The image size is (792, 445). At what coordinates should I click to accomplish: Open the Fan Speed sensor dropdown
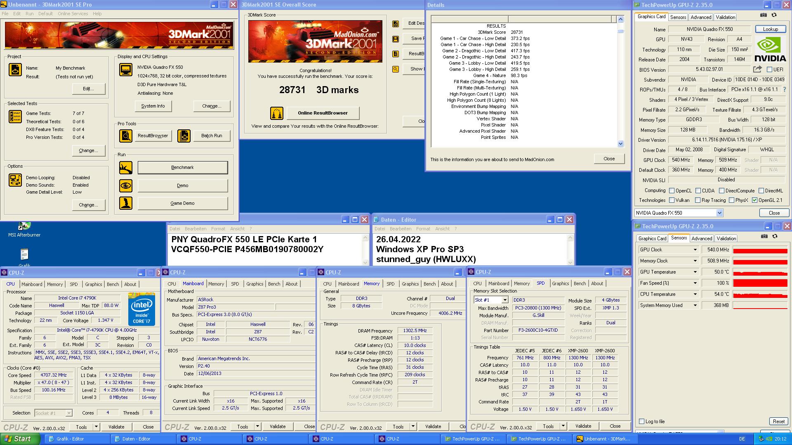click(x=695, y=283)
